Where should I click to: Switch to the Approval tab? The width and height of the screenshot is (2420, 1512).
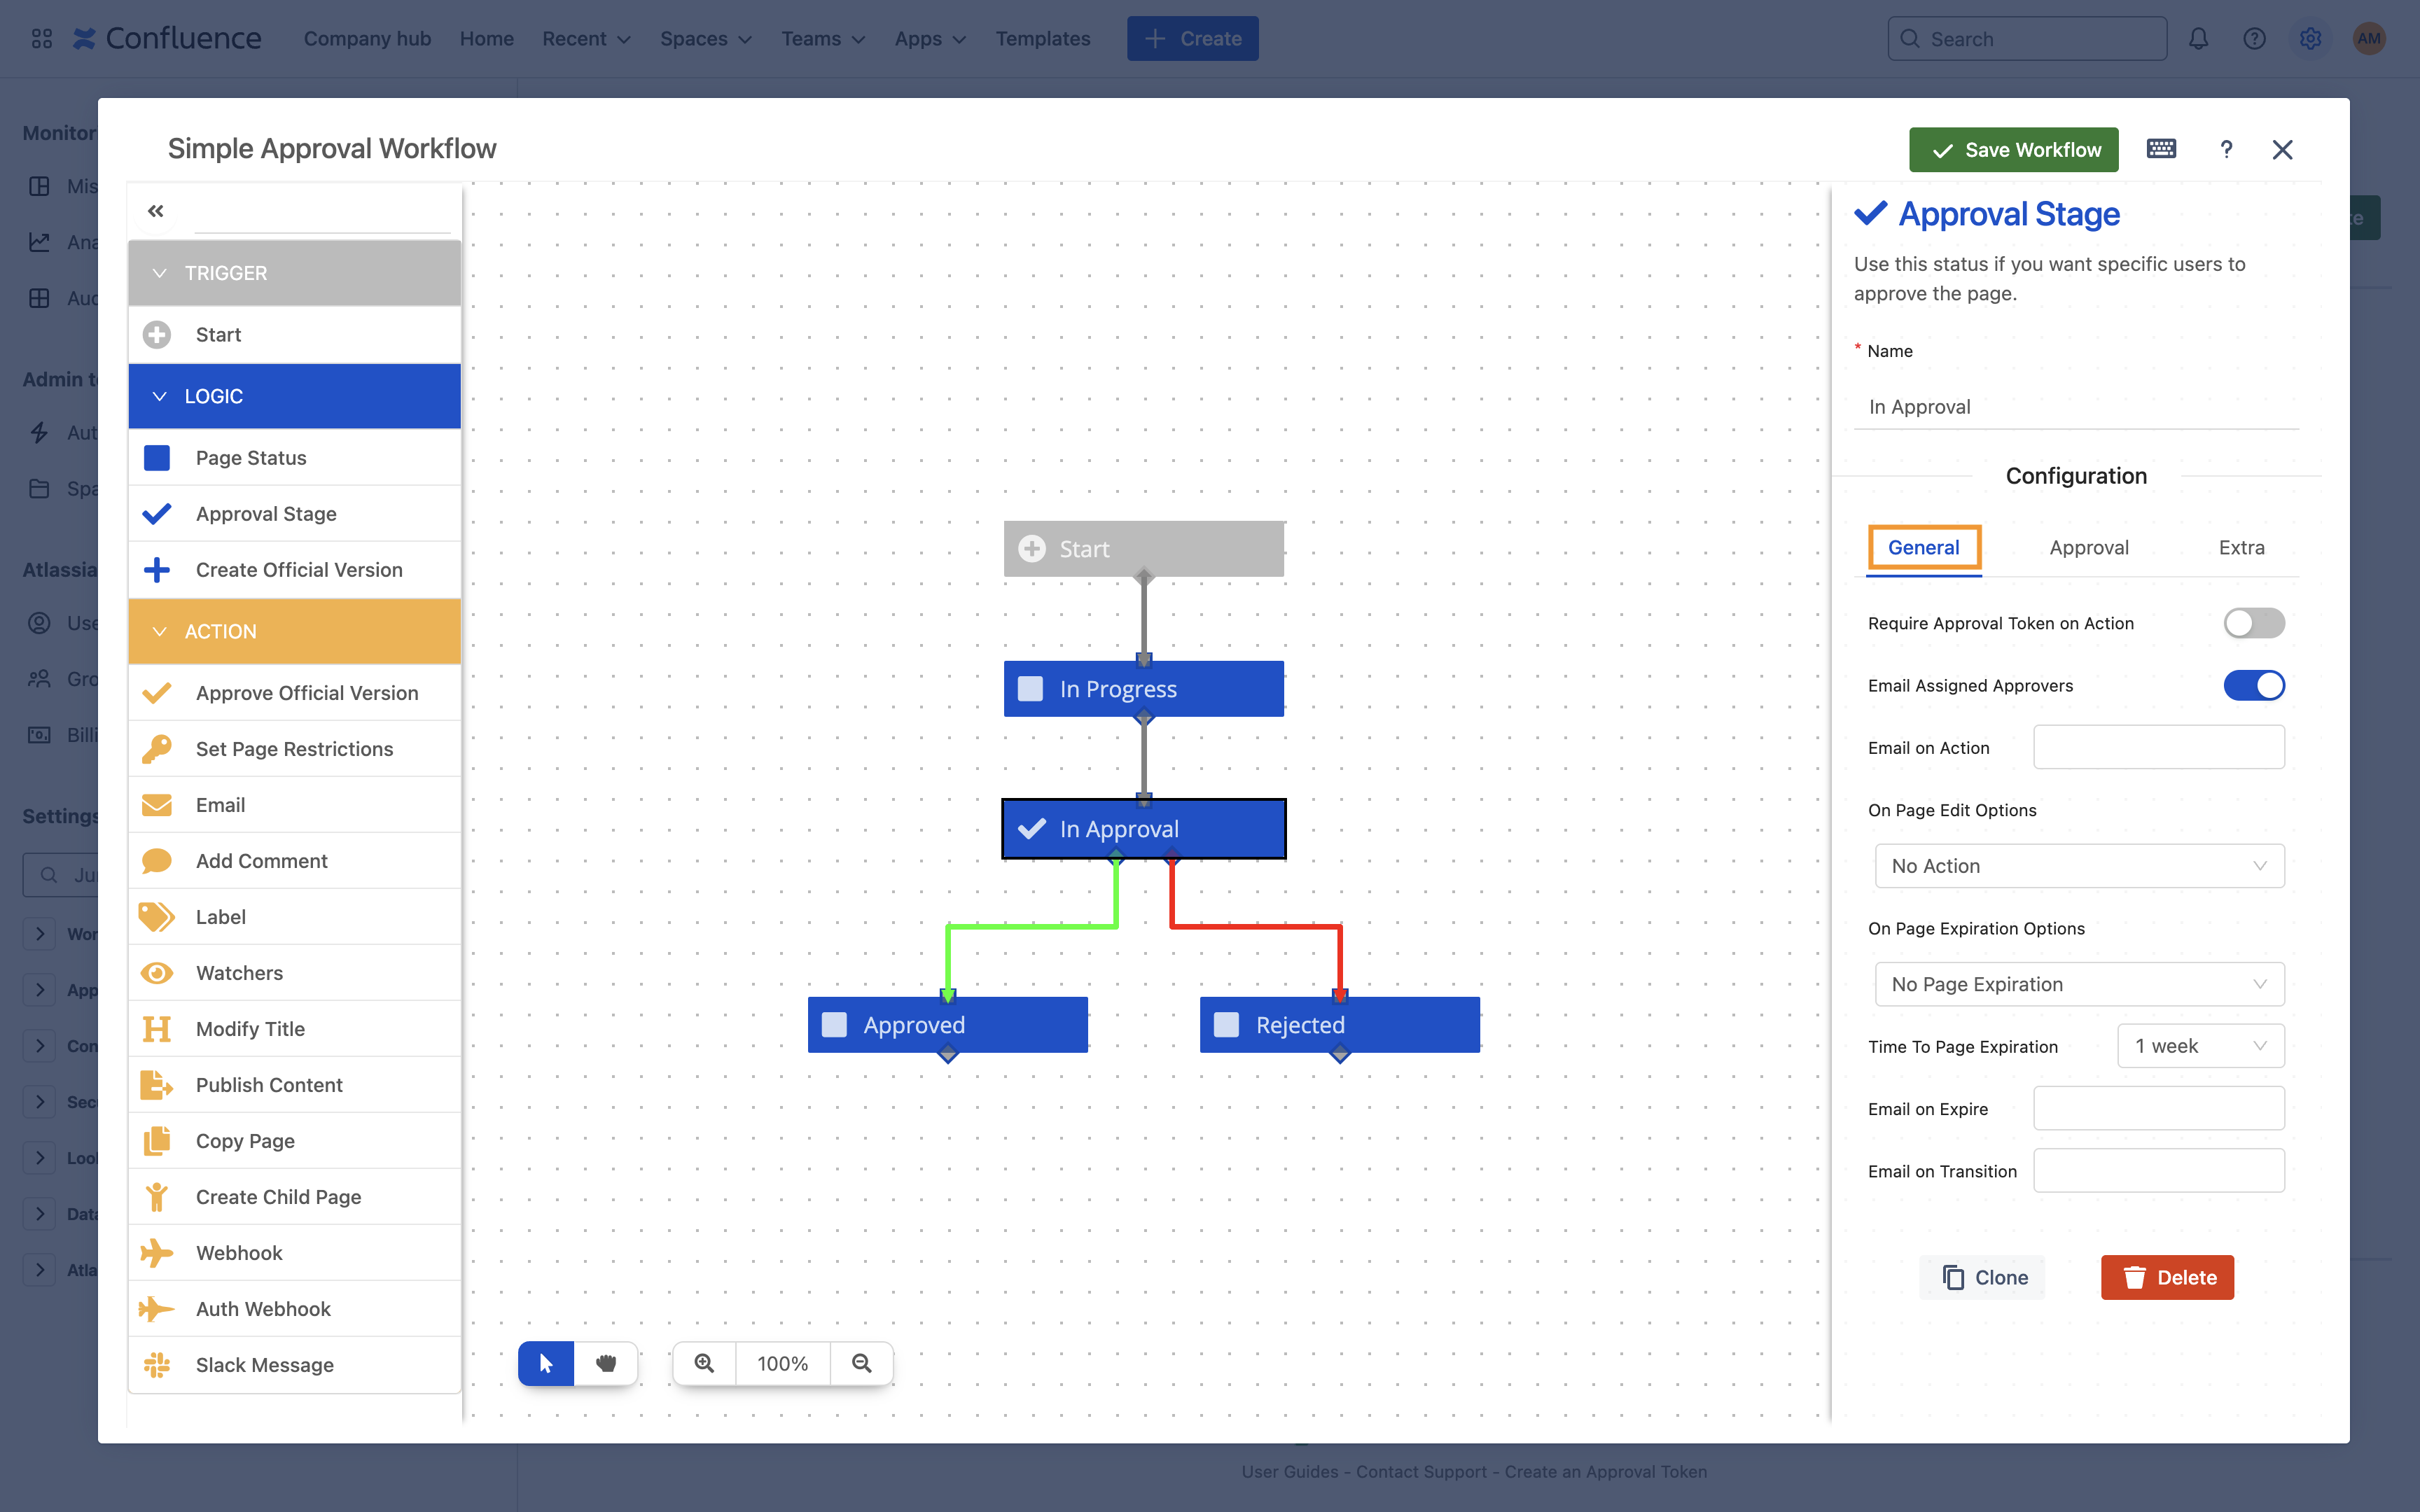pyautogui.click(x=2088, y=547)
